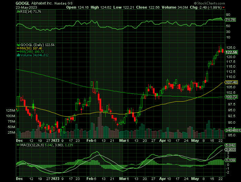Click the GOOGL ticker symbol in the header
Image resolution: width=241 pixels, height=182 pixels.
pyautogui.click(x=23, y=3)
